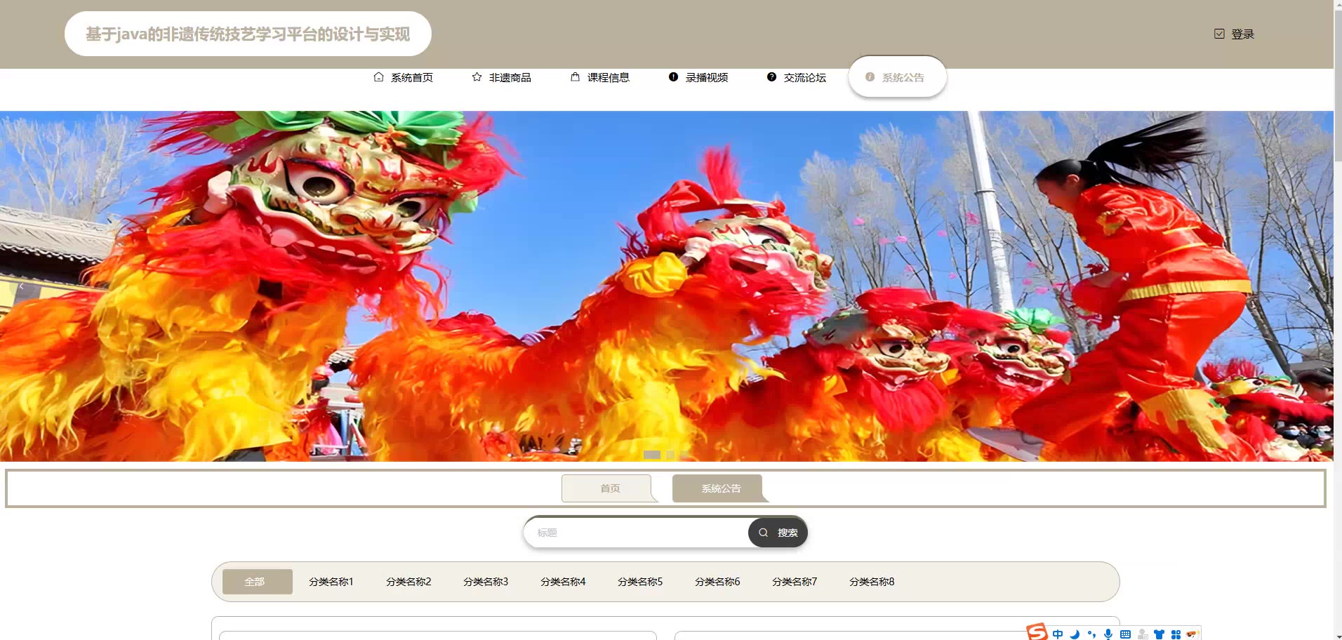Click the Sogou S logo icon
The height and width of the screenshot is (640, 1342).
pyautogui.click(x=1037, y=632)
